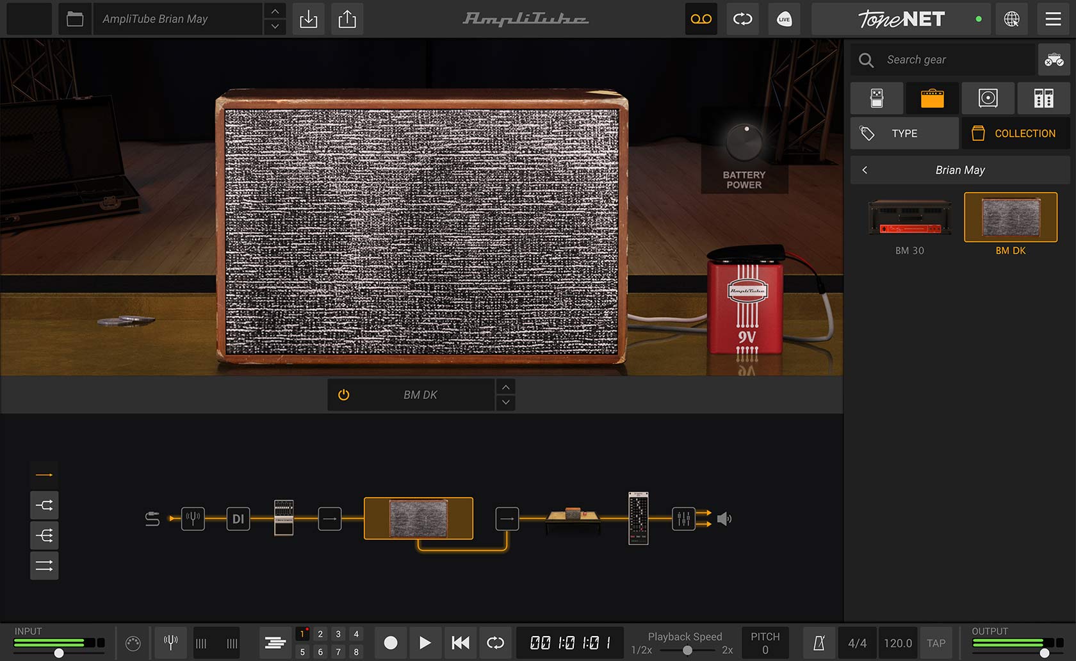Select recorder track 8
Image resolution: width=1076 pixels, height=661 pixels.
point(356,651)
